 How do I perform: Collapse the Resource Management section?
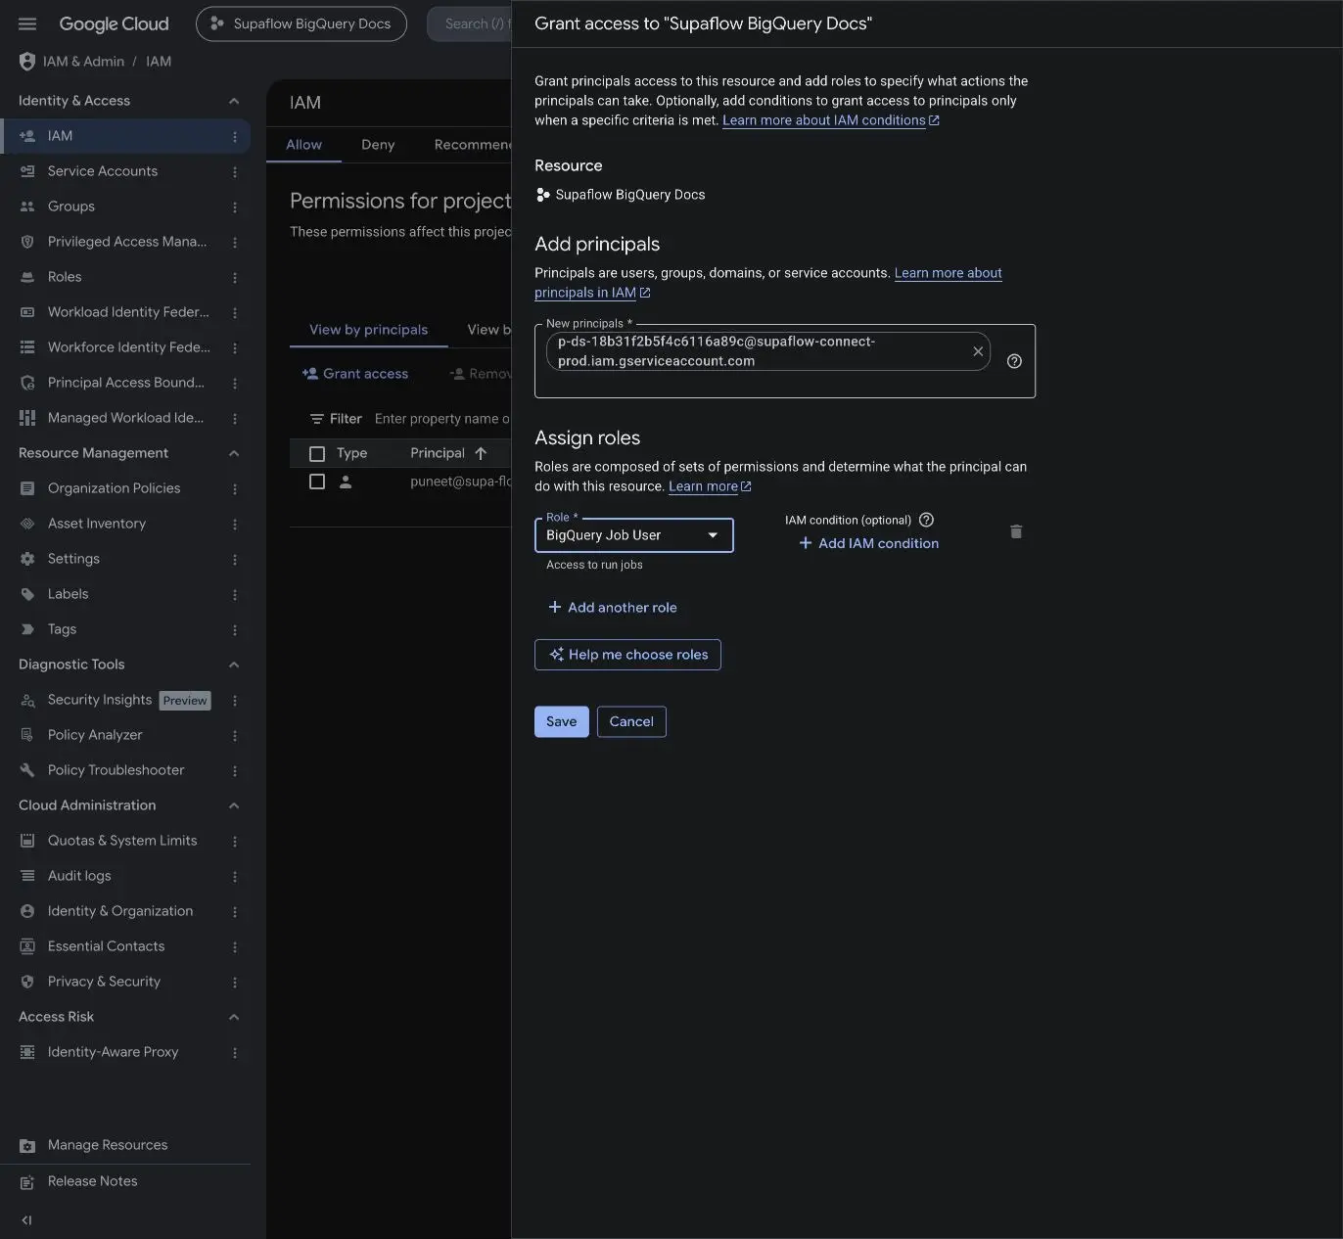point(234,453)
